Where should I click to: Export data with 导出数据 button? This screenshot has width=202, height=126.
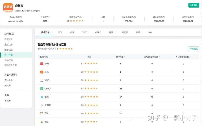coord(193,49)
